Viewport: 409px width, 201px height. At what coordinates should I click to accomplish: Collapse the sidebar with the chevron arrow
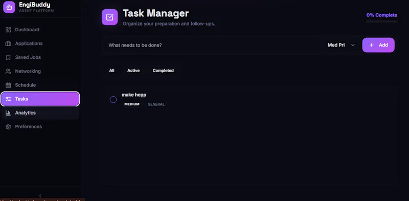click(40, 196)
